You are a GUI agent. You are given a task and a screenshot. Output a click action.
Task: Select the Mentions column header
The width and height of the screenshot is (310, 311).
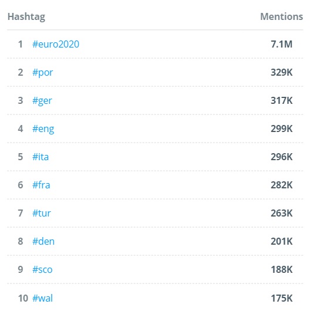pyautogui.click(x=282, y=16)
